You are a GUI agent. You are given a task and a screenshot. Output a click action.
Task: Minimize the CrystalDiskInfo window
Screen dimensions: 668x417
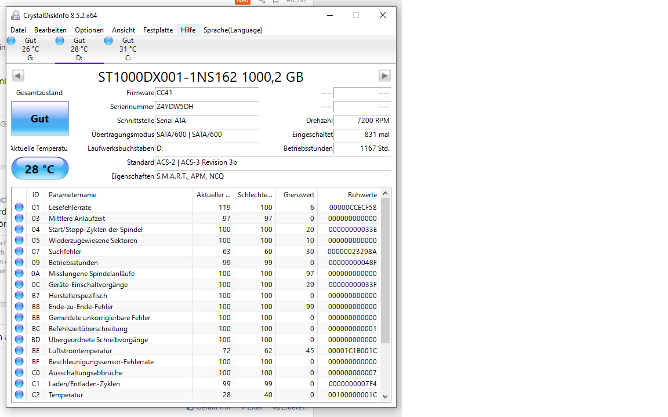pos(330,15)
